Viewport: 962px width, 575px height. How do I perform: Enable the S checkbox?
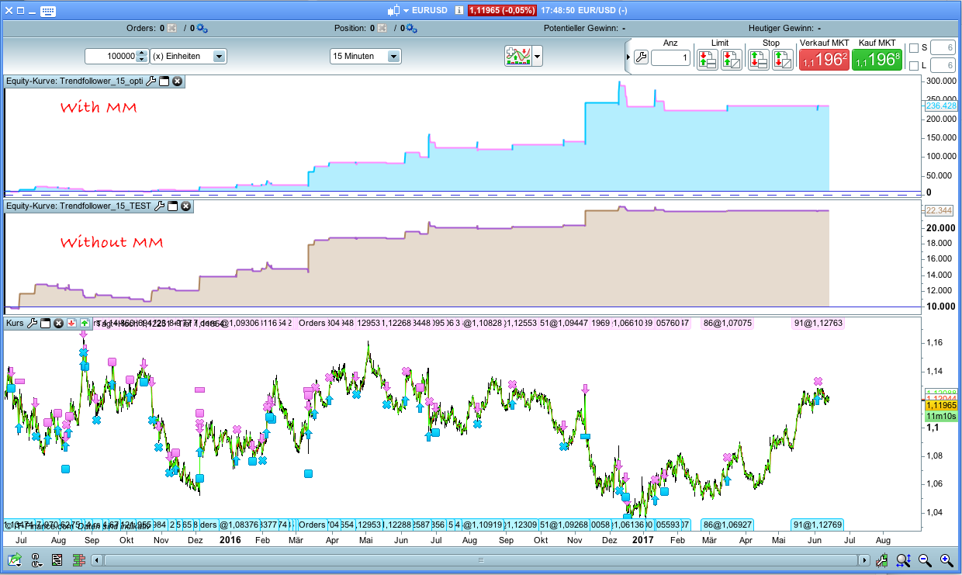pyautogui.click(x=914, y=47)
